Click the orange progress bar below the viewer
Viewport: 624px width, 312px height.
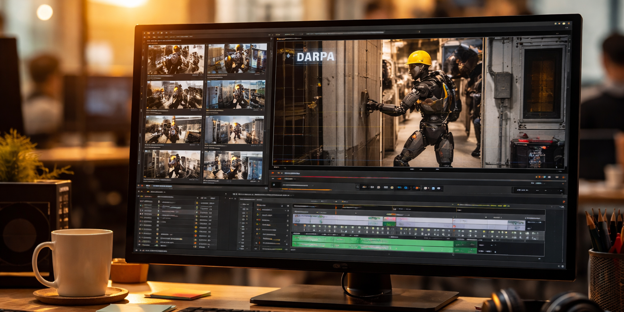[307, 190]
